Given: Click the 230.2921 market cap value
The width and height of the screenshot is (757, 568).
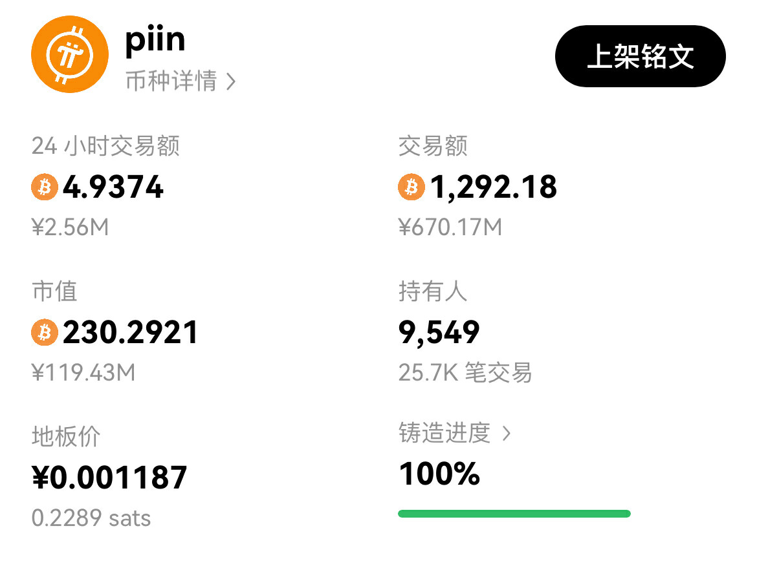Looking at the screenshot, I should tap(130, 333).
